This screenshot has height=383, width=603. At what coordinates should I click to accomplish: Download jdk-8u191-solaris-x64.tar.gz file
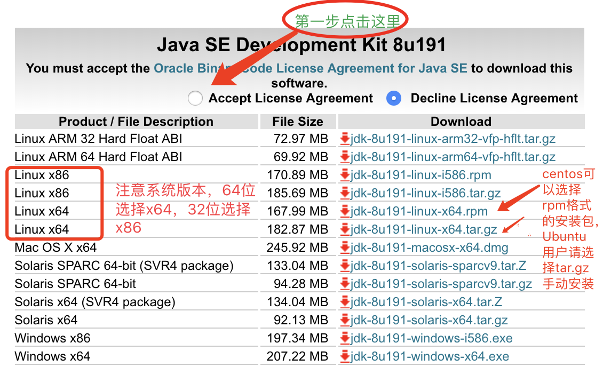(429, 320)
